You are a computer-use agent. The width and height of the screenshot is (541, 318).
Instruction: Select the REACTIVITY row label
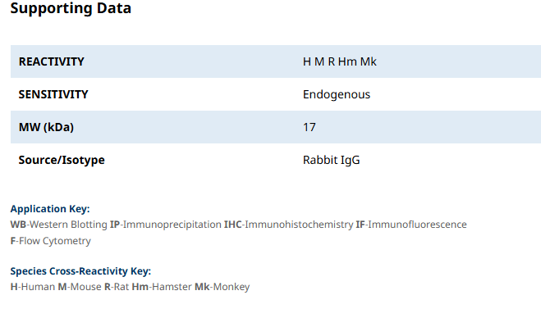point(52,61)
